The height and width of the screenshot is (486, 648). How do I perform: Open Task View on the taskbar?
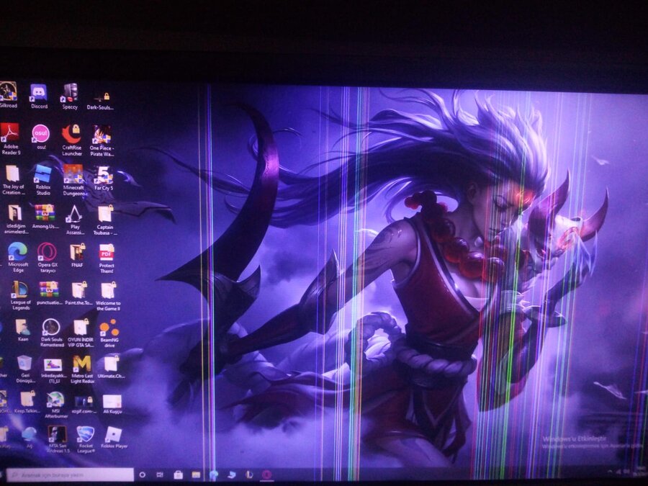160,475
